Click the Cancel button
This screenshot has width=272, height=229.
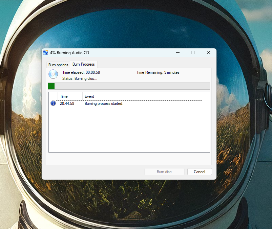tap(200, 171)
